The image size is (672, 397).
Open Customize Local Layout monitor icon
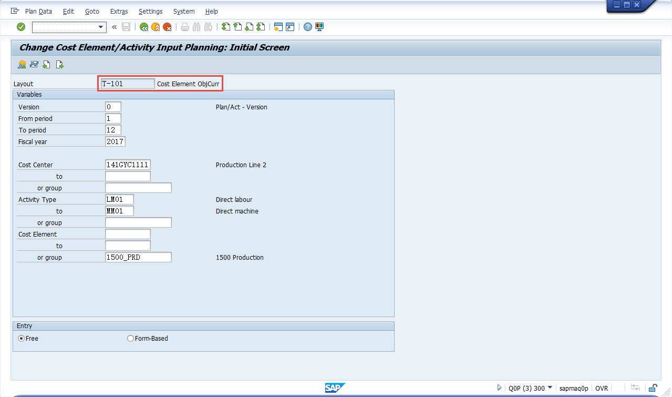[319, 27]
